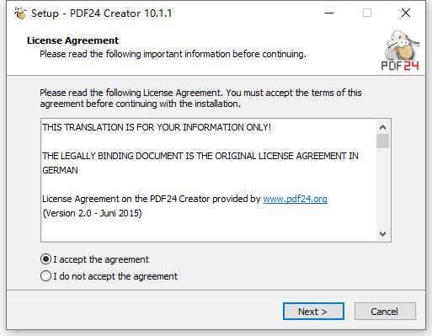Select "I do not accept the agreement"
The width and height of the screenshot is (432, 336).
[x=45, y=276]
